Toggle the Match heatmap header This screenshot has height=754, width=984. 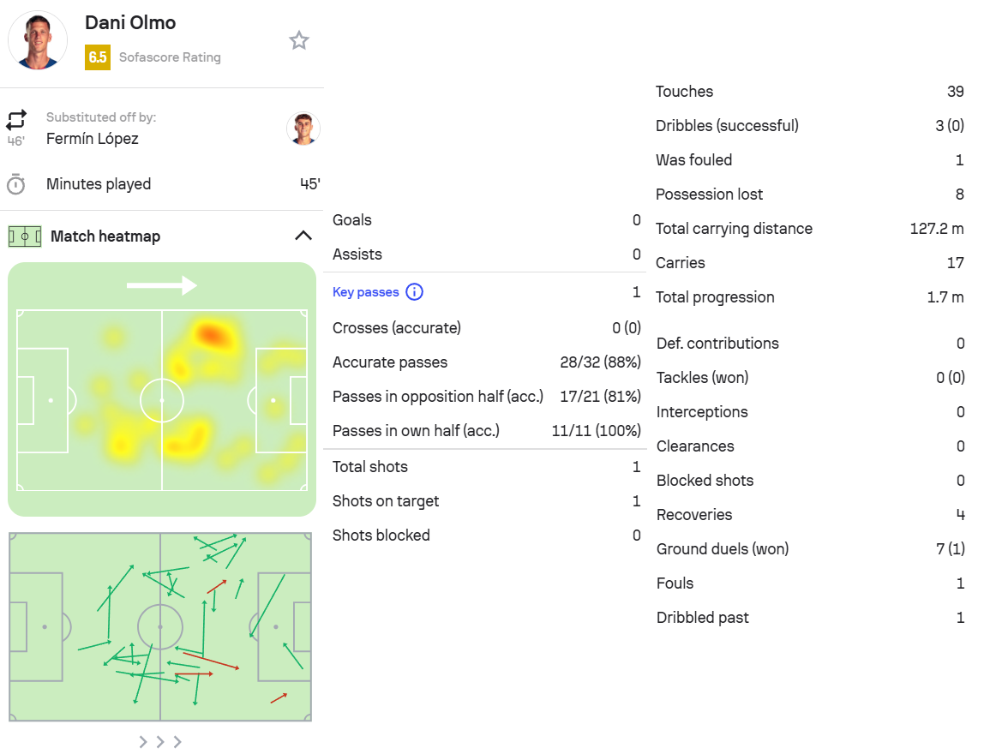point(105,236)
